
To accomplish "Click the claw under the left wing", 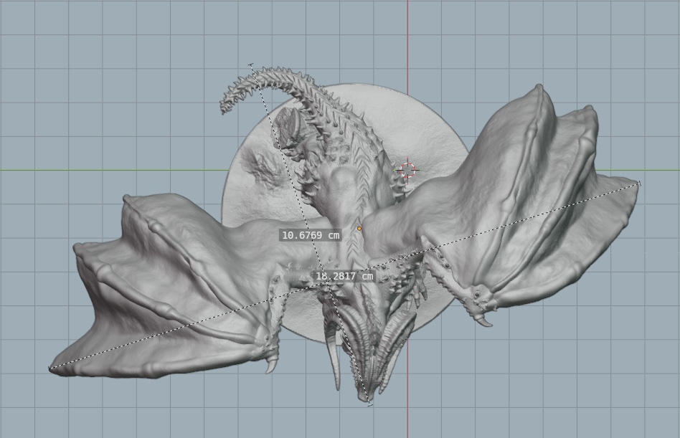I will click(271, 365).
